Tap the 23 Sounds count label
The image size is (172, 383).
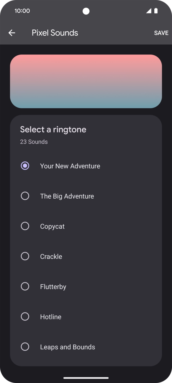point(34,142)
